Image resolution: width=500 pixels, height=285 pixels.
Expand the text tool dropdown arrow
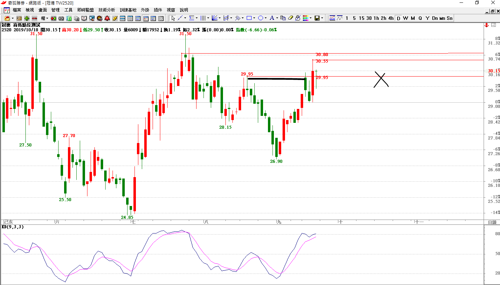(x=277, y=18)
